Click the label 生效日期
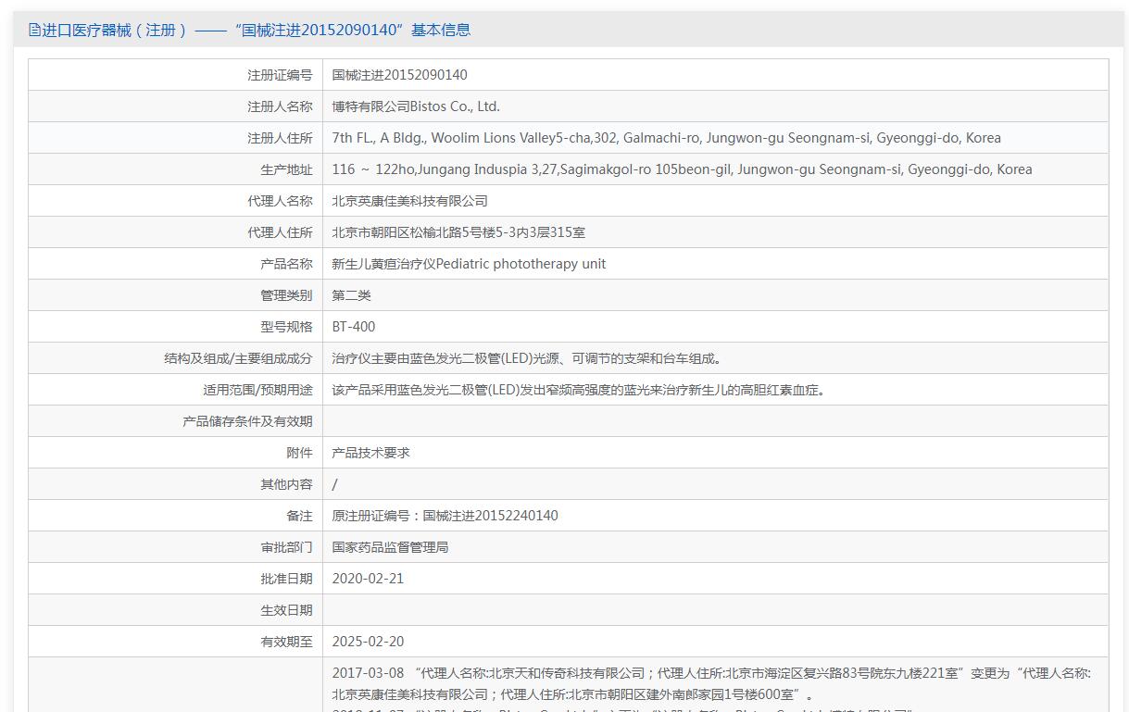 (x=286, y=610)
